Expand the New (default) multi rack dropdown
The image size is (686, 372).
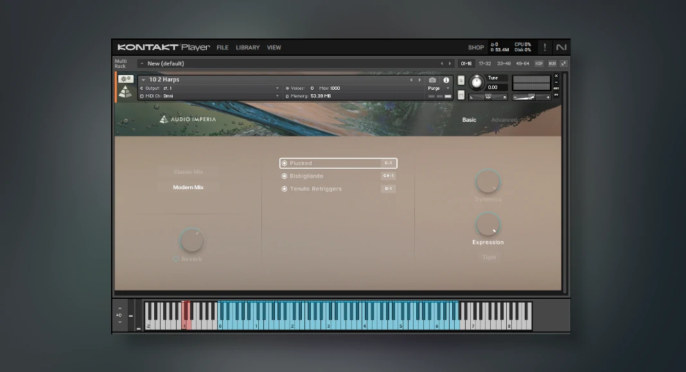[x=142, y=63]
